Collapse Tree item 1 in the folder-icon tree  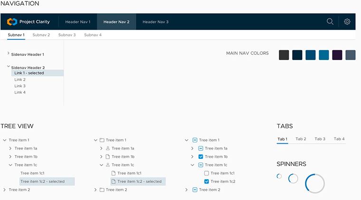95,140
